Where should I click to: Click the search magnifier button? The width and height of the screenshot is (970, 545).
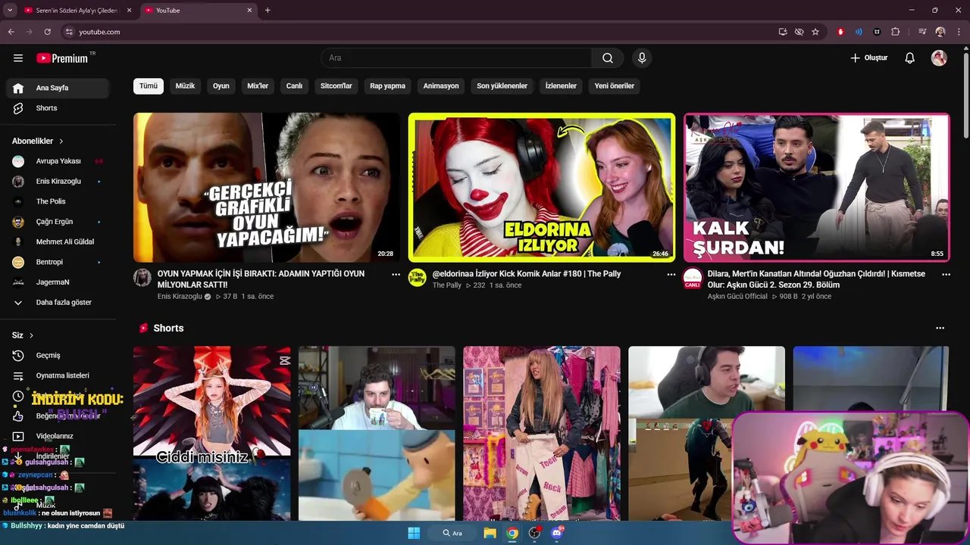(608, 58)
